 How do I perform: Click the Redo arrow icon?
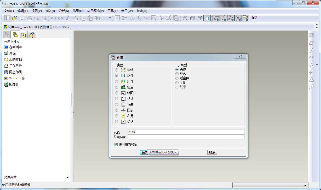pyautogui.click(x=61, y=18)
